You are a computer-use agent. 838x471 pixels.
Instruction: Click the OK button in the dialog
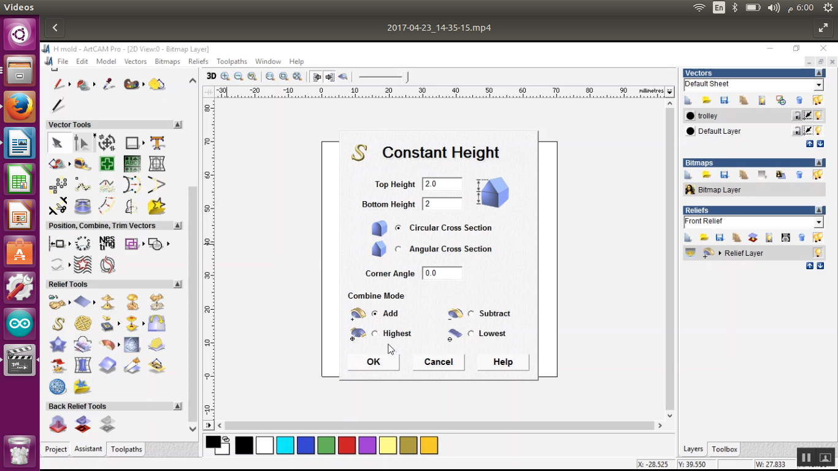point(374,362)
